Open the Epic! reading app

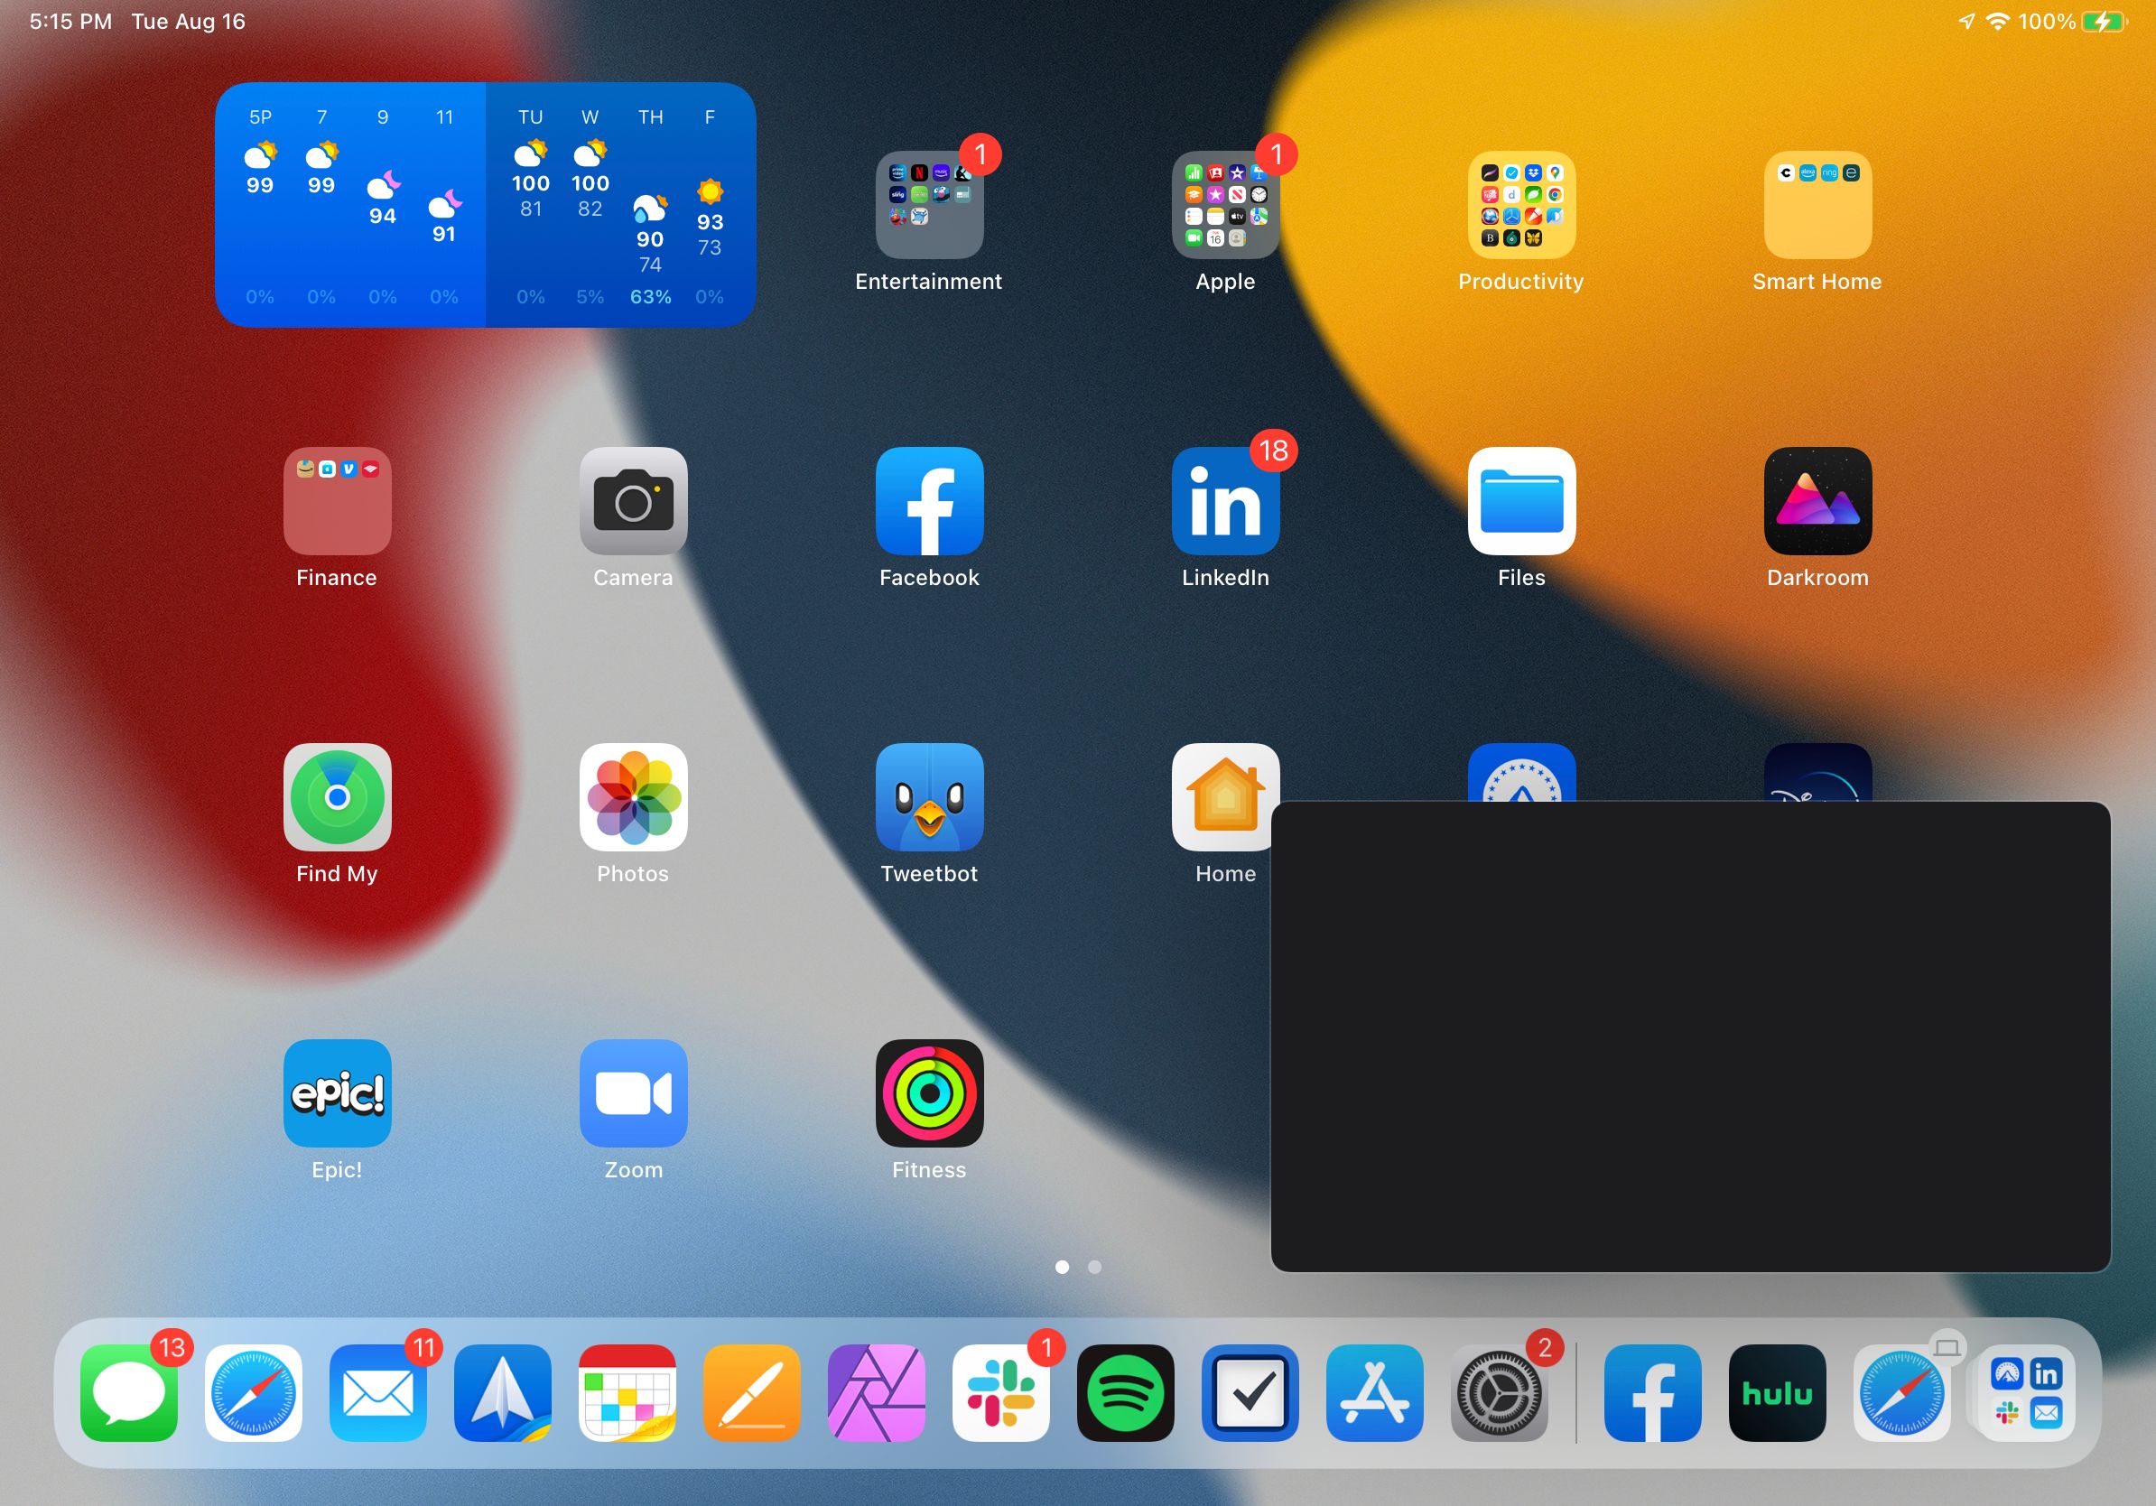coord(337,1092)
